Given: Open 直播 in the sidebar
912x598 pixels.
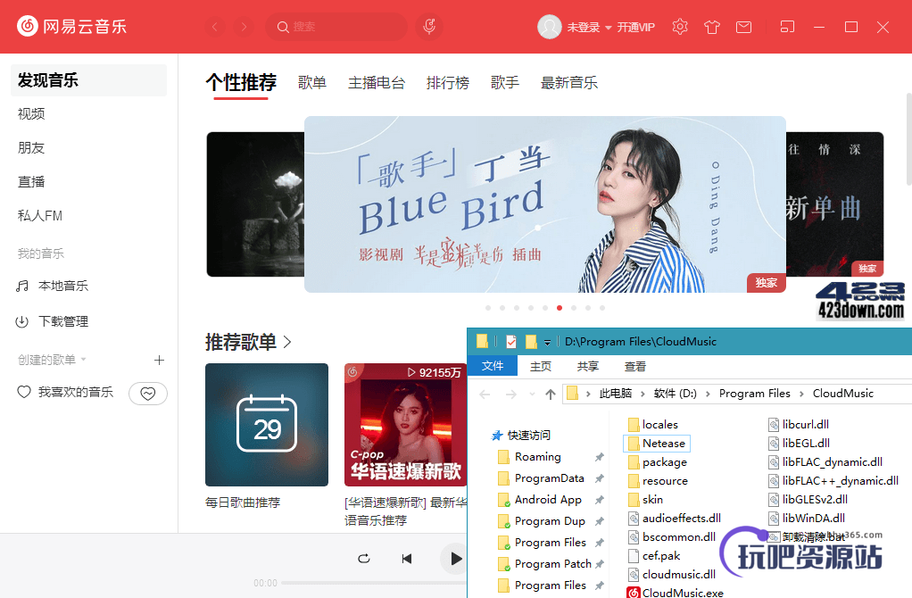Looking at the screenshot, I should 31,181.
